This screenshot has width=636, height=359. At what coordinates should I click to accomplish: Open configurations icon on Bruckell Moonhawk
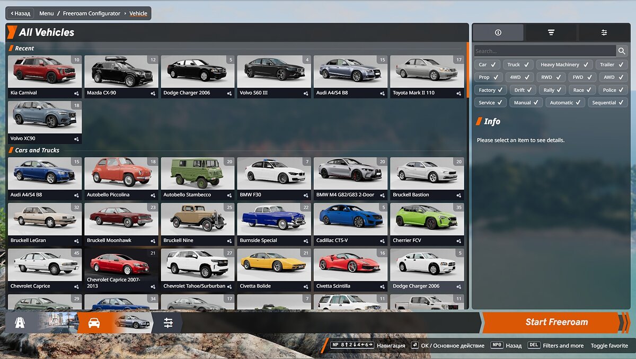click(153, 241)
